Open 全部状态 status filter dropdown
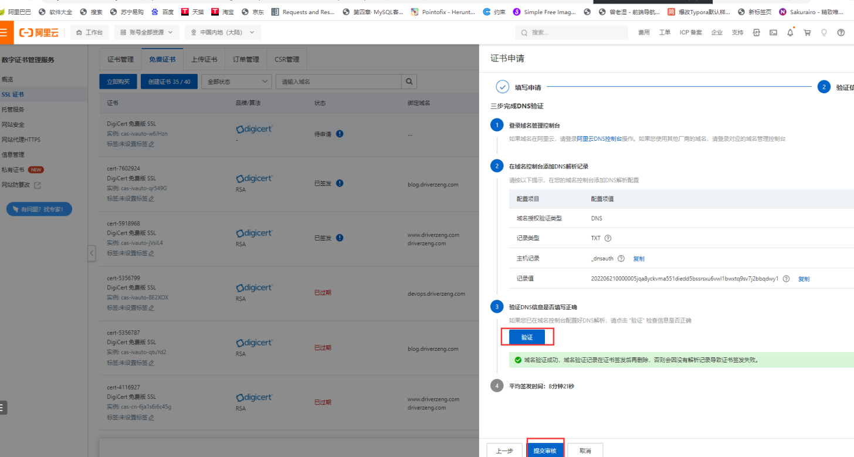 coord(236,82)
